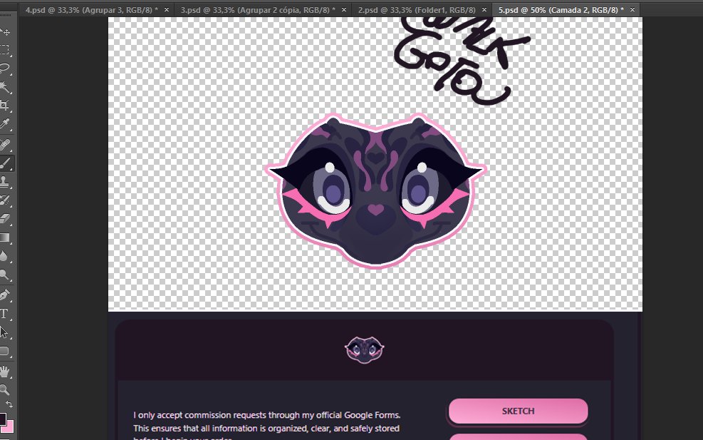Viewport: 703px width, 440px height.
Task: Click the pink SKETCH button
Action: tap(518, 411)
